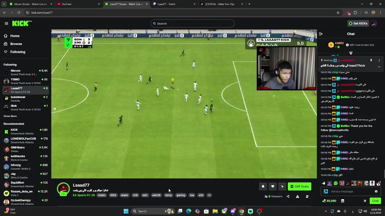The height and width of the screenshot is (216, 385).
Task: Open YSMO channel in Following list
Action: [x=26, y=81]
